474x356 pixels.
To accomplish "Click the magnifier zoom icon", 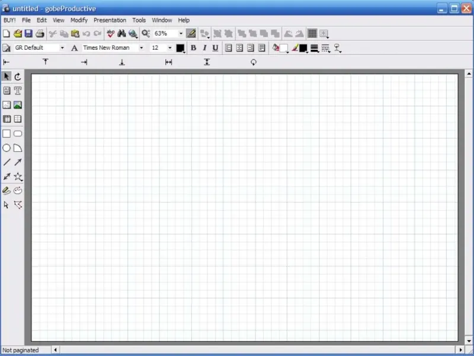I will (146, 33).
